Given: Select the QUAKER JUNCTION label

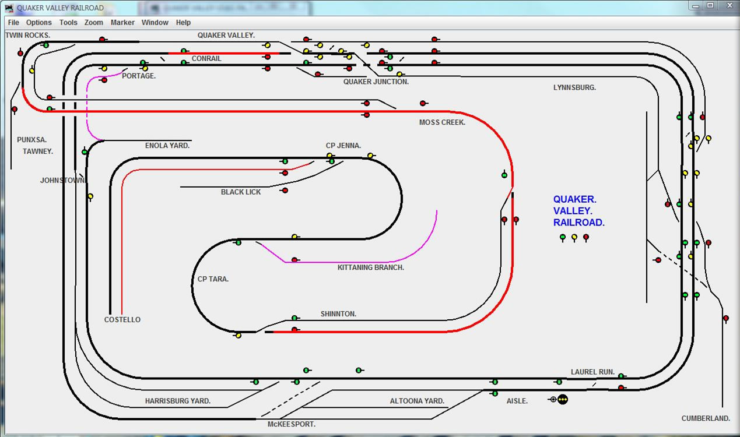Looking at the screenshot, I should [x=376, y=82].
